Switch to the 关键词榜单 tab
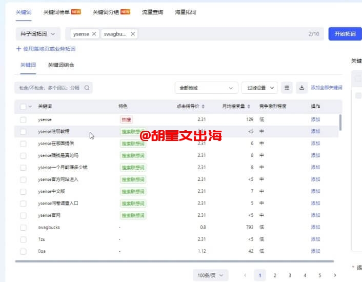Image resolution: width=362 pixels, height=282 pixels. coord(56,12)
